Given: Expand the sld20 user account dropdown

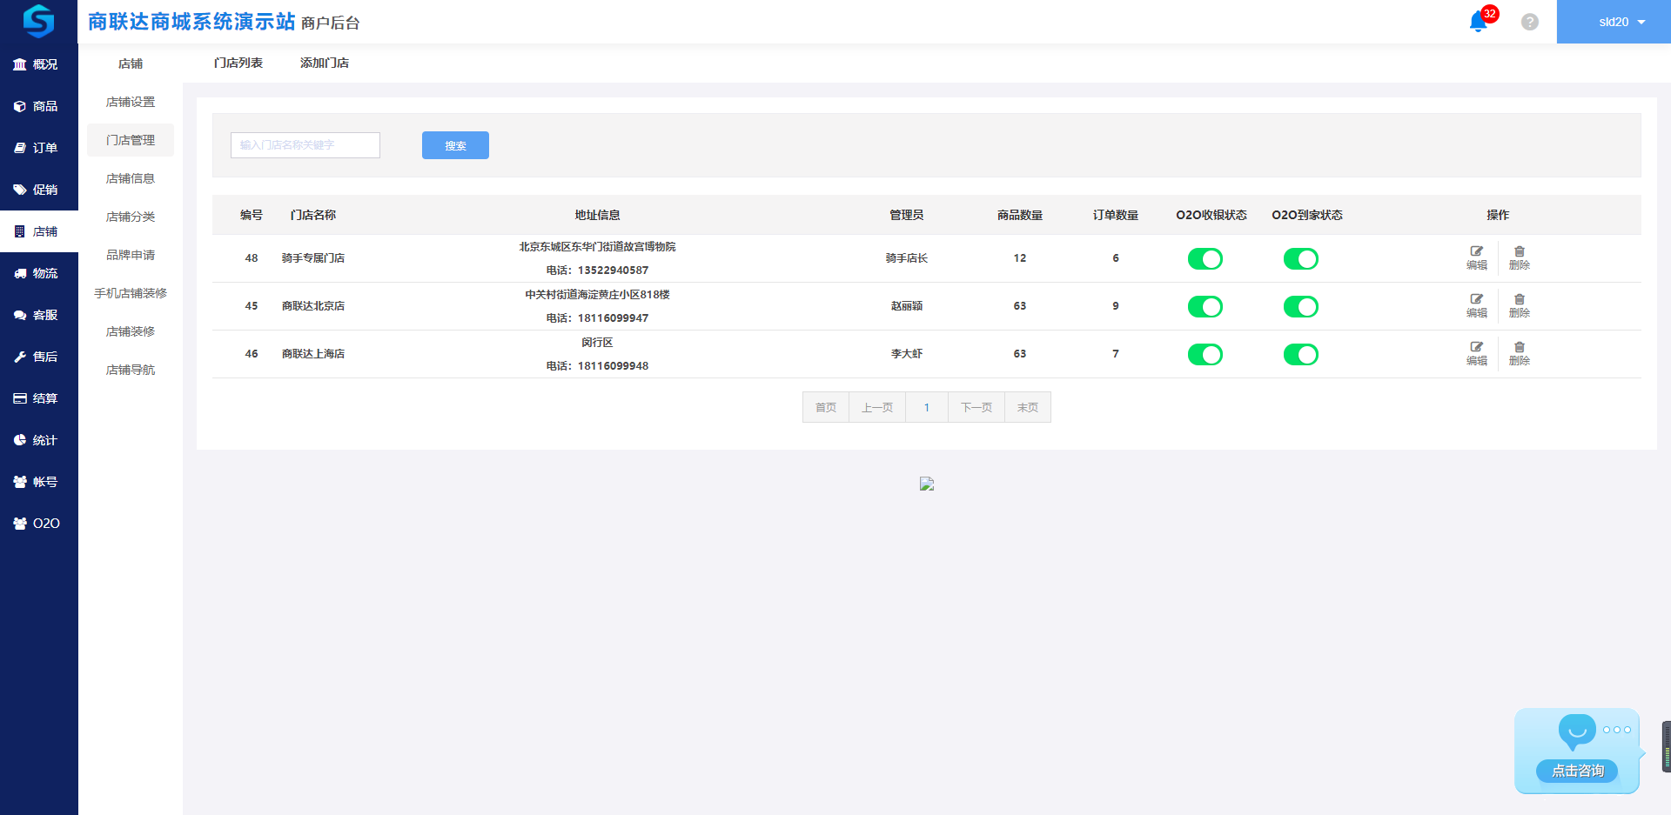Looking at the screenshot, I should click(1613, 22).
